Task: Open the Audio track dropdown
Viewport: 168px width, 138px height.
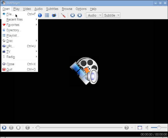Action: [94, 15]
